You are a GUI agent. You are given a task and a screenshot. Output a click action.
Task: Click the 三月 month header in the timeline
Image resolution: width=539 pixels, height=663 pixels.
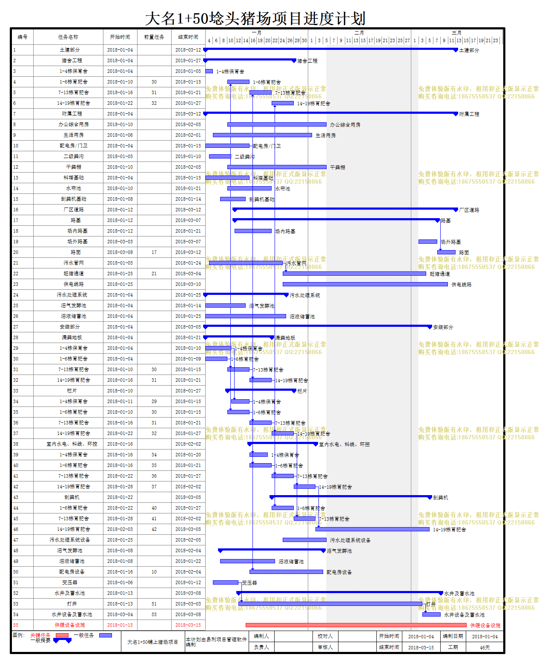click(x=456, y=33)
